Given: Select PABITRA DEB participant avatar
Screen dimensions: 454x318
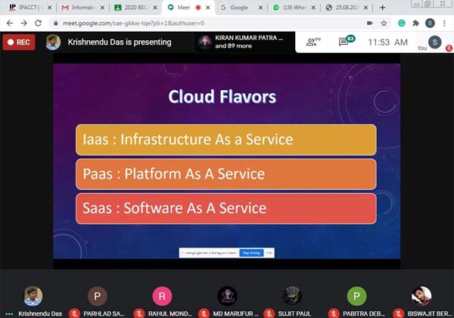Looking at the screenshot, I should [x=356, y=296].
